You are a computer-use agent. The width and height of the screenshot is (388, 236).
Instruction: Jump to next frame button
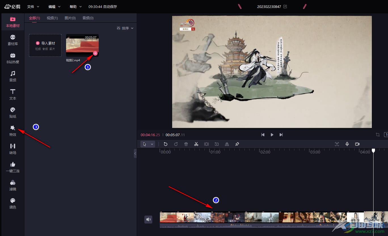[x=281, y=135]
